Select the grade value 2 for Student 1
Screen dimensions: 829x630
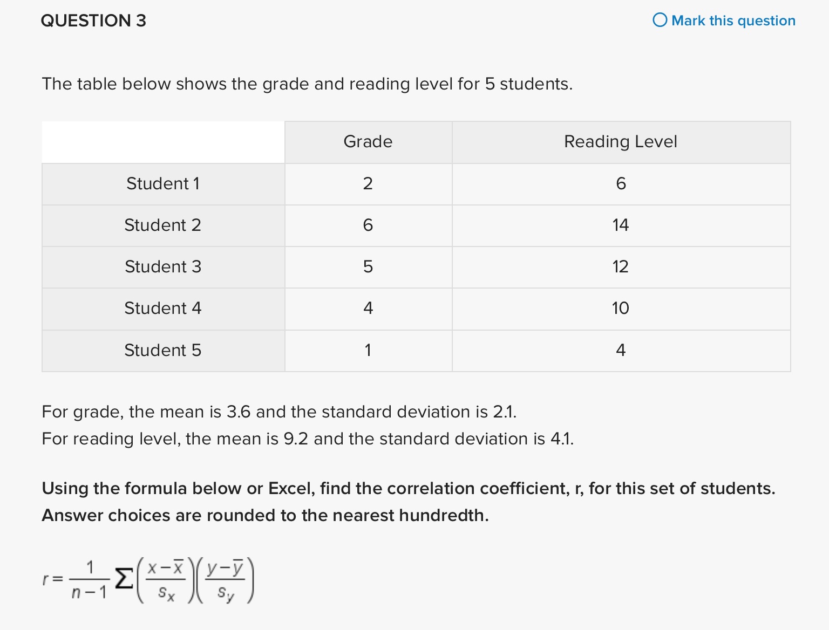[368, 183]
